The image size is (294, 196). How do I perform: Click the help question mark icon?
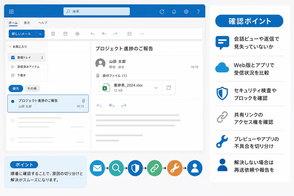[198, 11]
